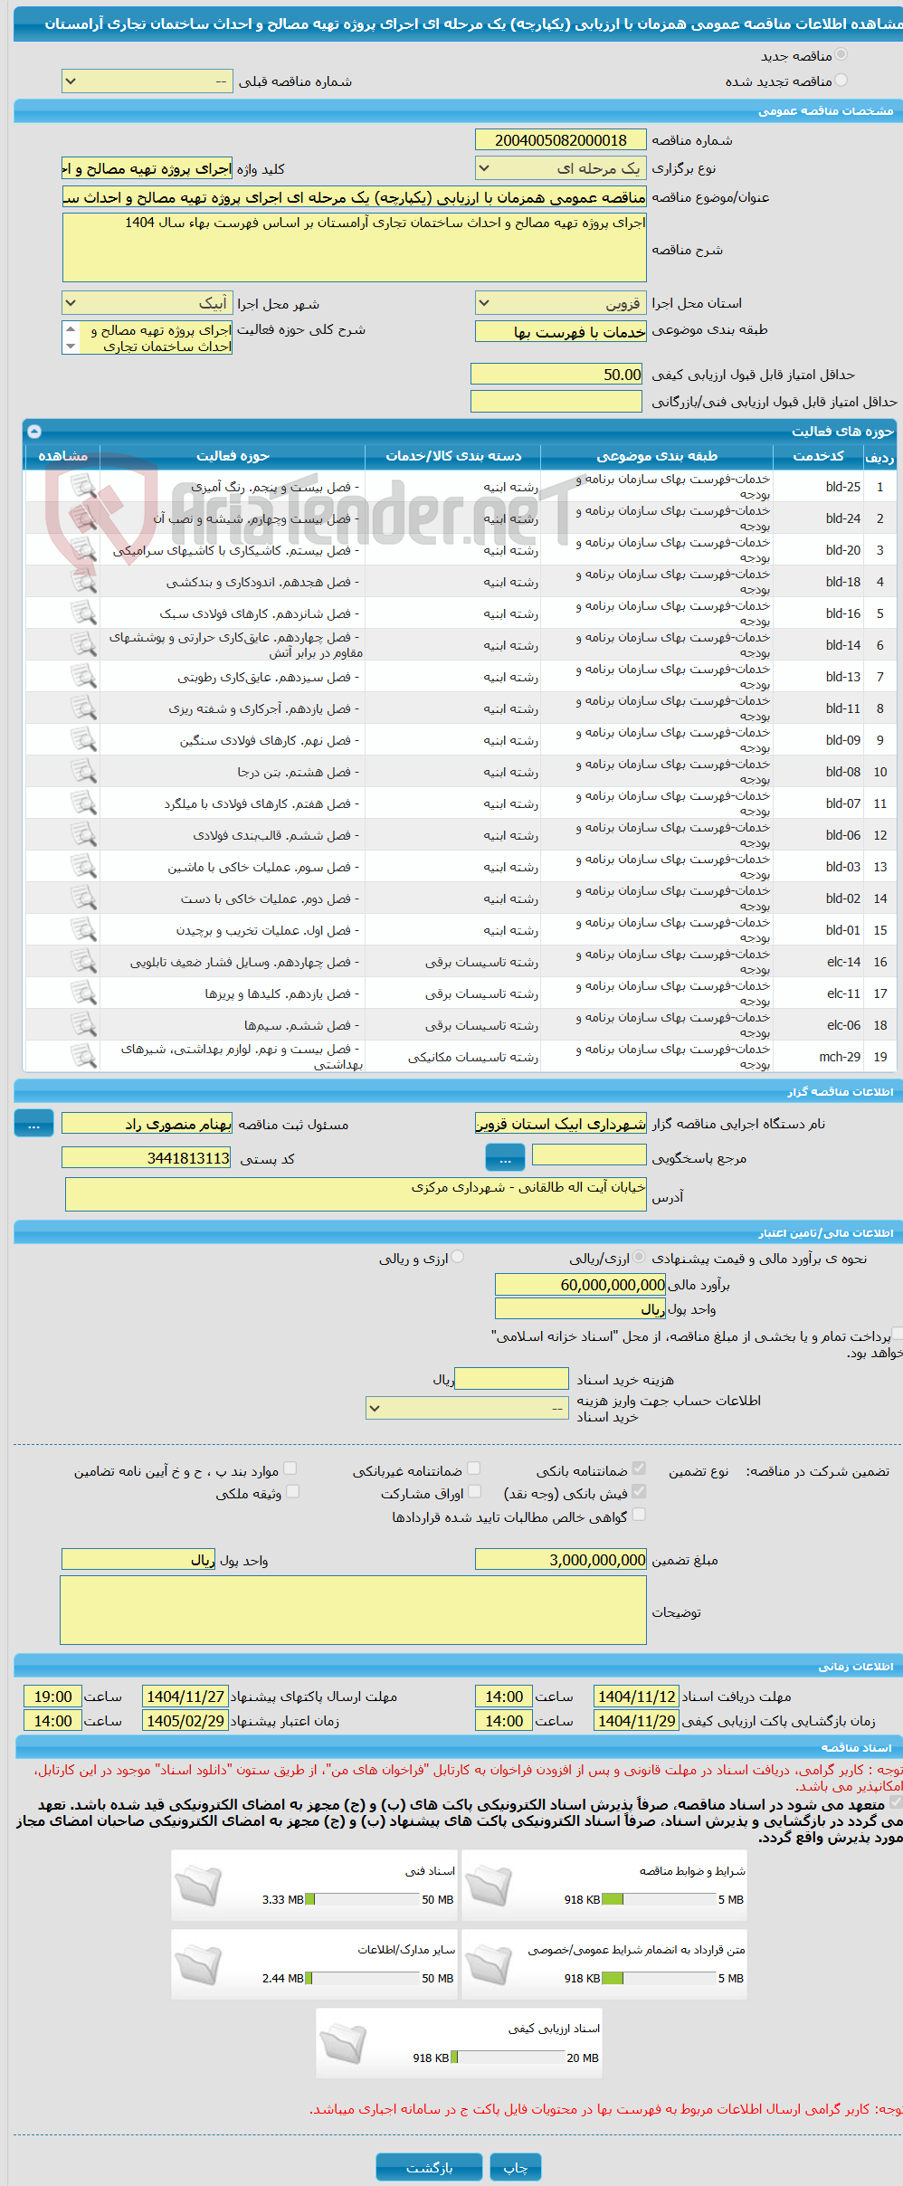Click دسته بندی کالا/خدمات column header
The height and width of the screenshot is (2186, 903).
point(453,456)
